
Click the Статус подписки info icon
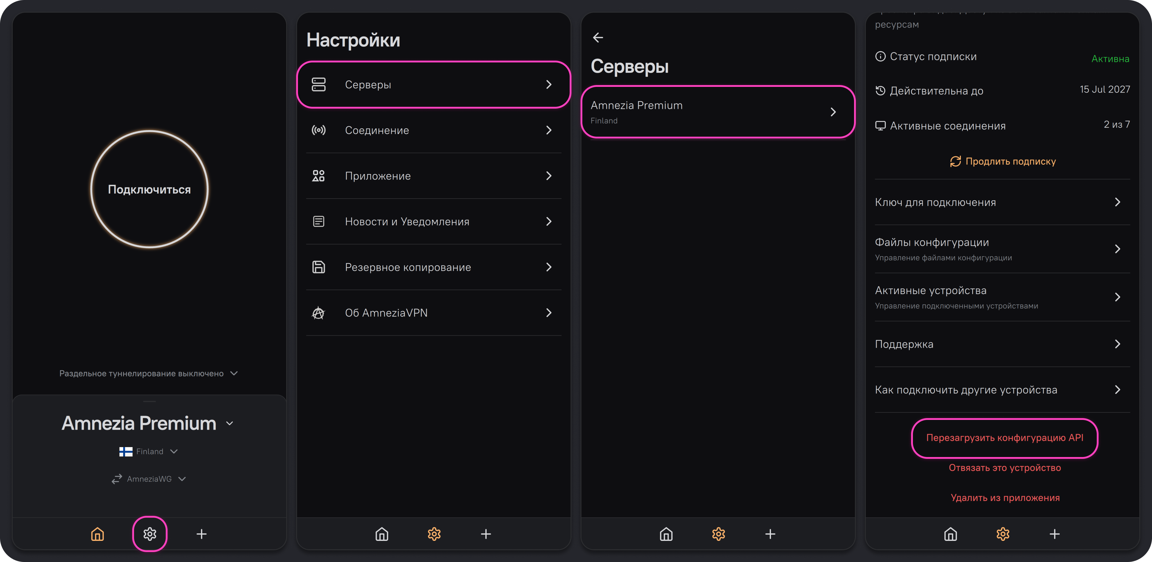click(x=880, y=56)
